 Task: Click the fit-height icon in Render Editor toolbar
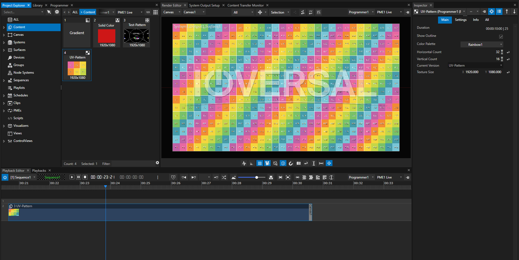[x=314, y=163]
